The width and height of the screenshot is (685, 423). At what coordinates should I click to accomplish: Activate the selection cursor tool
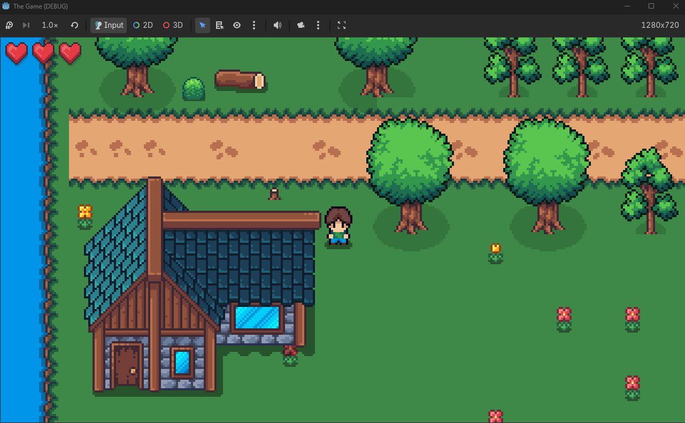coord(202,25)
